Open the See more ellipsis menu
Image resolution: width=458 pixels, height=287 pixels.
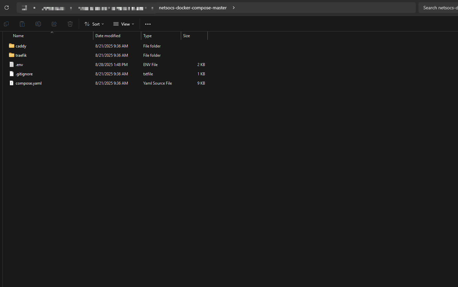click(x=148, y=24)
